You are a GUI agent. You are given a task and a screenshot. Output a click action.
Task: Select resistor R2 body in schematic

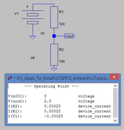54,55
